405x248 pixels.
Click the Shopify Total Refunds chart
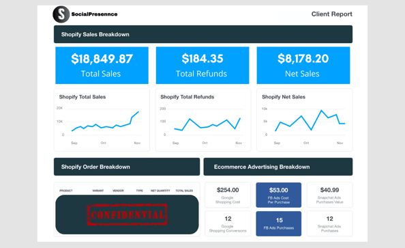click(x=203, y=120)
